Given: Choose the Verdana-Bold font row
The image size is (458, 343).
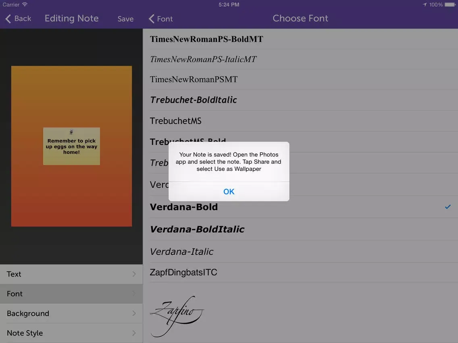Looking at the screenshot, I should pyautogui.click(x=300, y=207).
